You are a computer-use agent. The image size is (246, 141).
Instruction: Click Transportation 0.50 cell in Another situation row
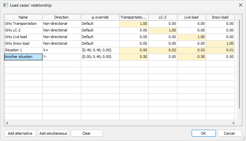point(134,57)
